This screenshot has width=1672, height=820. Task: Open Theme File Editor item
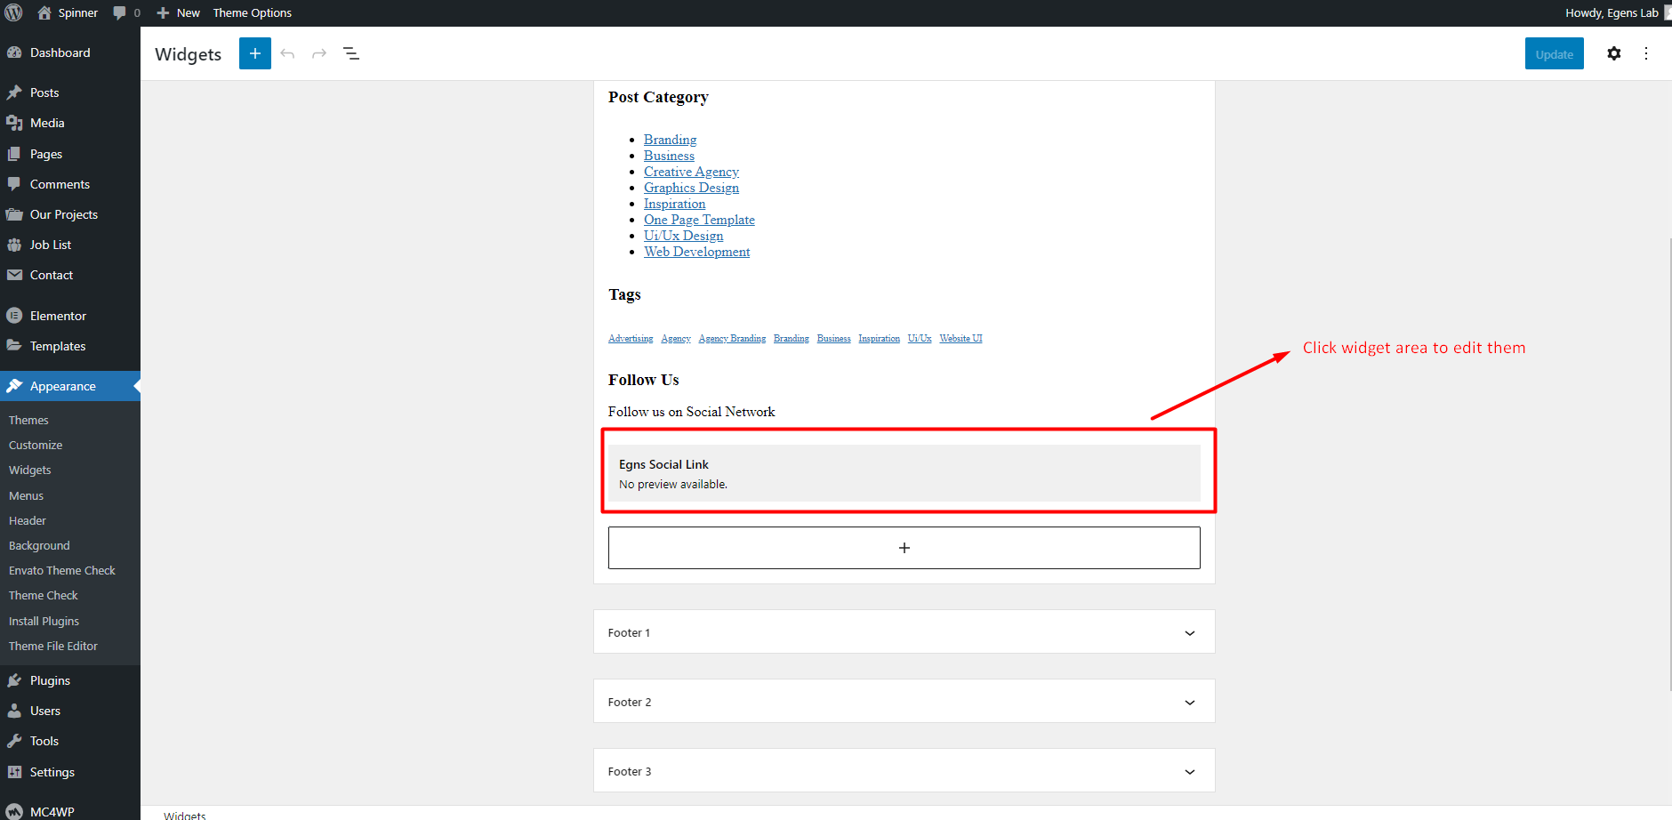53,646
